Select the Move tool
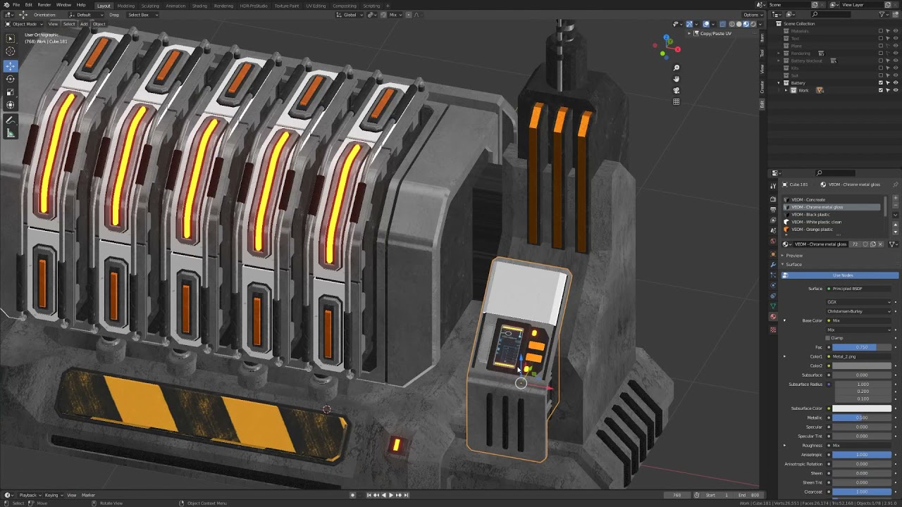The image size is (902, 507). tap(10, 65)
